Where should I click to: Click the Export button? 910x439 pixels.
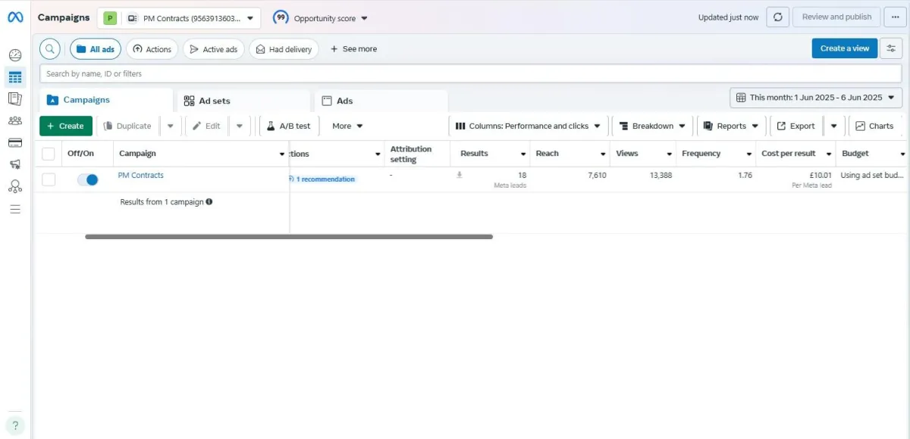tap(796, 126)
